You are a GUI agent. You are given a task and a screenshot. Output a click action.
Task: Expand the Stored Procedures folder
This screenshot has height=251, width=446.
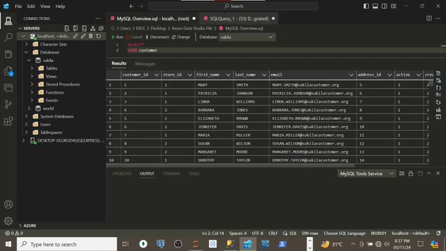point(32,84)
